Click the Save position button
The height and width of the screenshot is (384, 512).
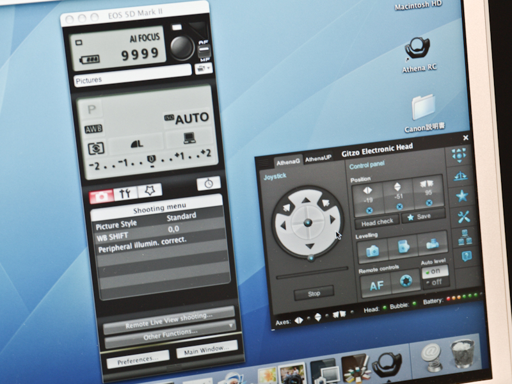pos(423,216)
